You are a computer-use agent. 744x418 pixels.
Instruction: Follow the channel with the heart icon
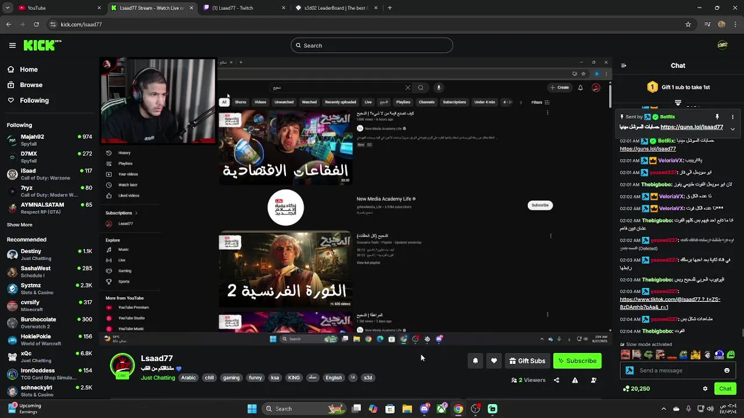494,361
